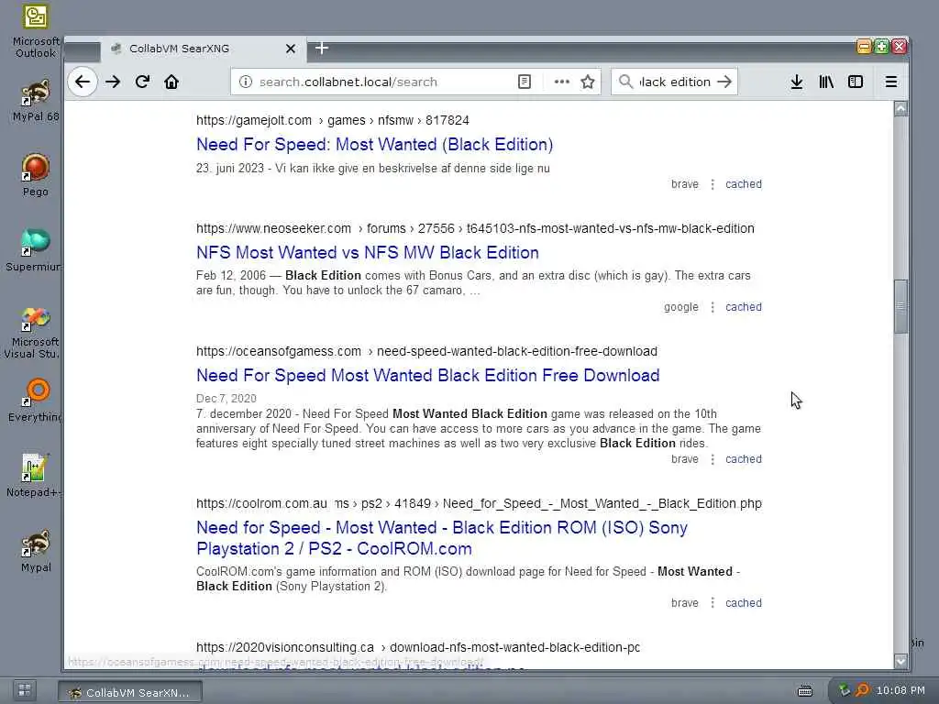Open the library bookshelf icon
The image size is (939, 704).
(x=826, y=82)
